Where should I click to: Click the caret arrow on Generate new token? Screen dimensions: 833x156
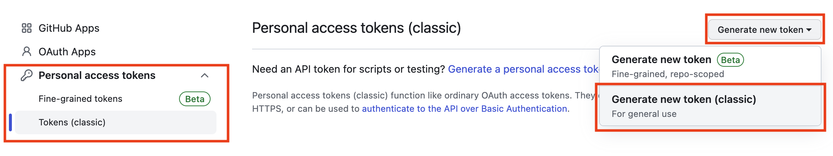tap(809, 30)
